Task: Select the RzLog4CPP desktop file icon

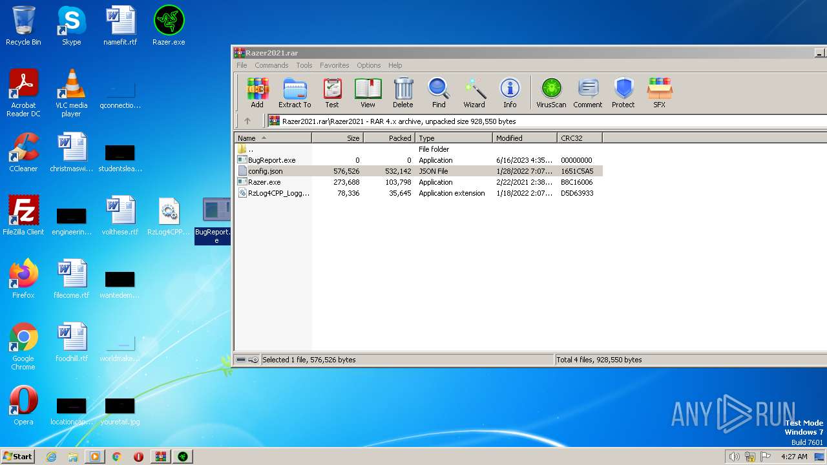Action: 169,216
